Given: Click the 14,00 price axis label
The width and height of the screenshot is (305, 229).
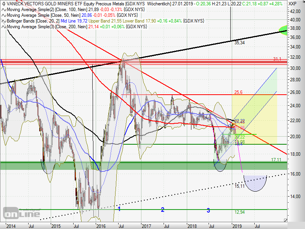Looking at the screenshot, I should point(295,197).
